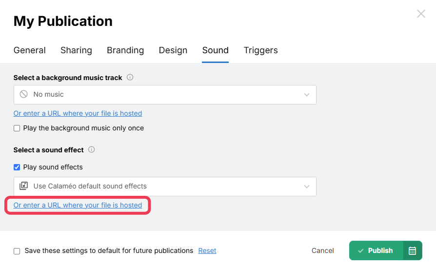436x271 pixels.
Task: Click the calendar schedule icon next to Publish
Action: click(413, 250)
